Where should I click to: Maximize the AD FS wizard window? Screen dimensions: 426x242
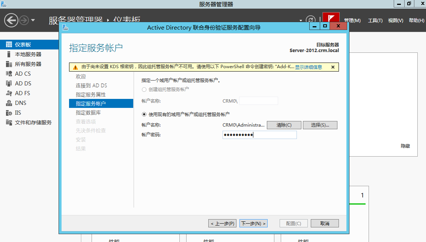coord(325,26)
